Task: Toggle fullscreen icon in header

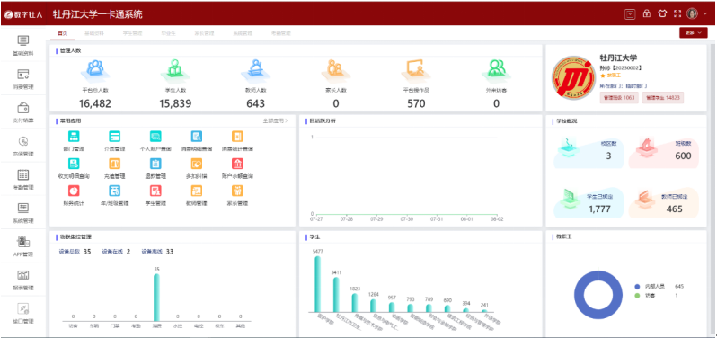Action: (677, 13)
